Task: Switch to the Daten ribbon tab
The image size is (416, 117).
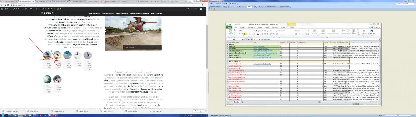Action: [267, 27]
